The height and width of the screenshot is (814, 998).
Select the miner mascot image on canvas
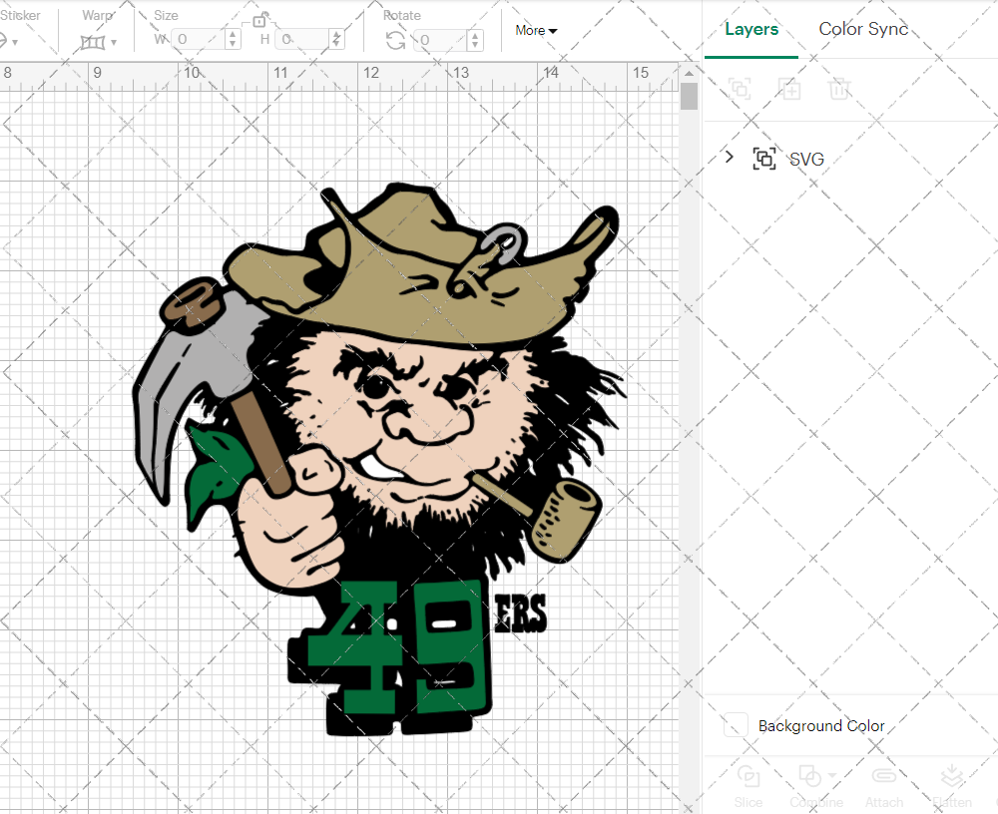378,458
